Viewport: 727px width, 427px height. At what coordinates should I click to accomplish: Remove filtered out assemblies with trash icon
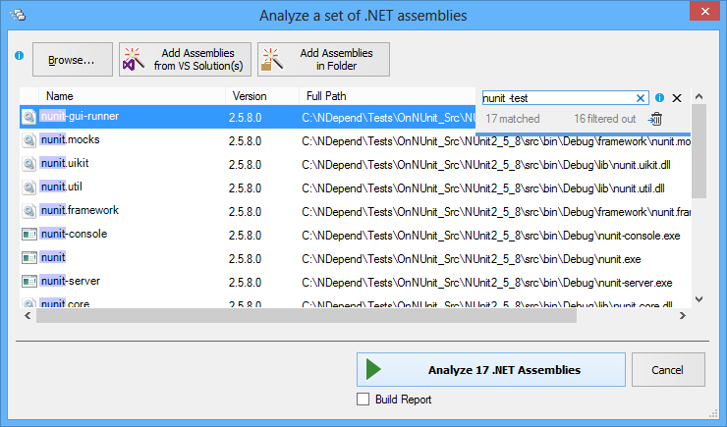tap(655, 119)
